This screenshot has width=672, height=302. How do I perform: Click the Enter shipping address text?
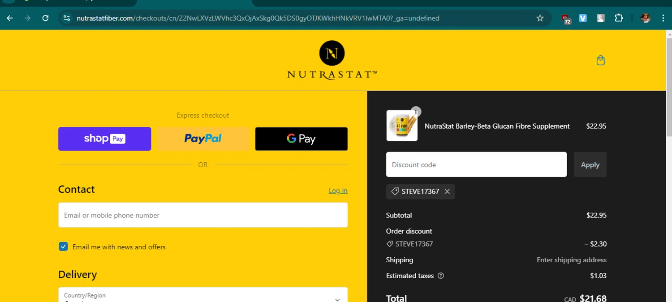point(572,260)
